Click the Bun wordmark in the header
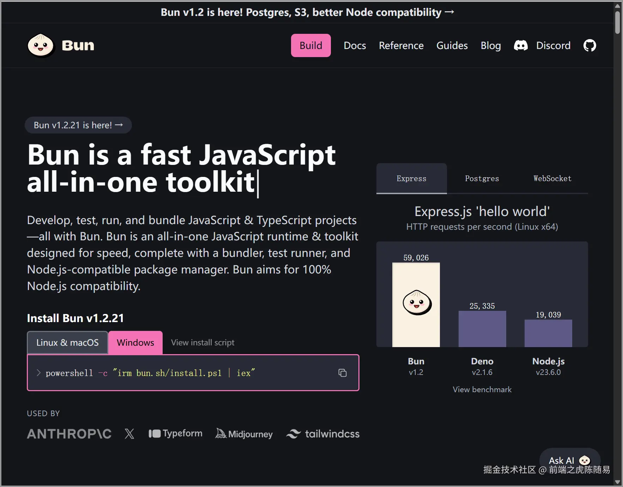623x487 pixels. tap(78, 45)
